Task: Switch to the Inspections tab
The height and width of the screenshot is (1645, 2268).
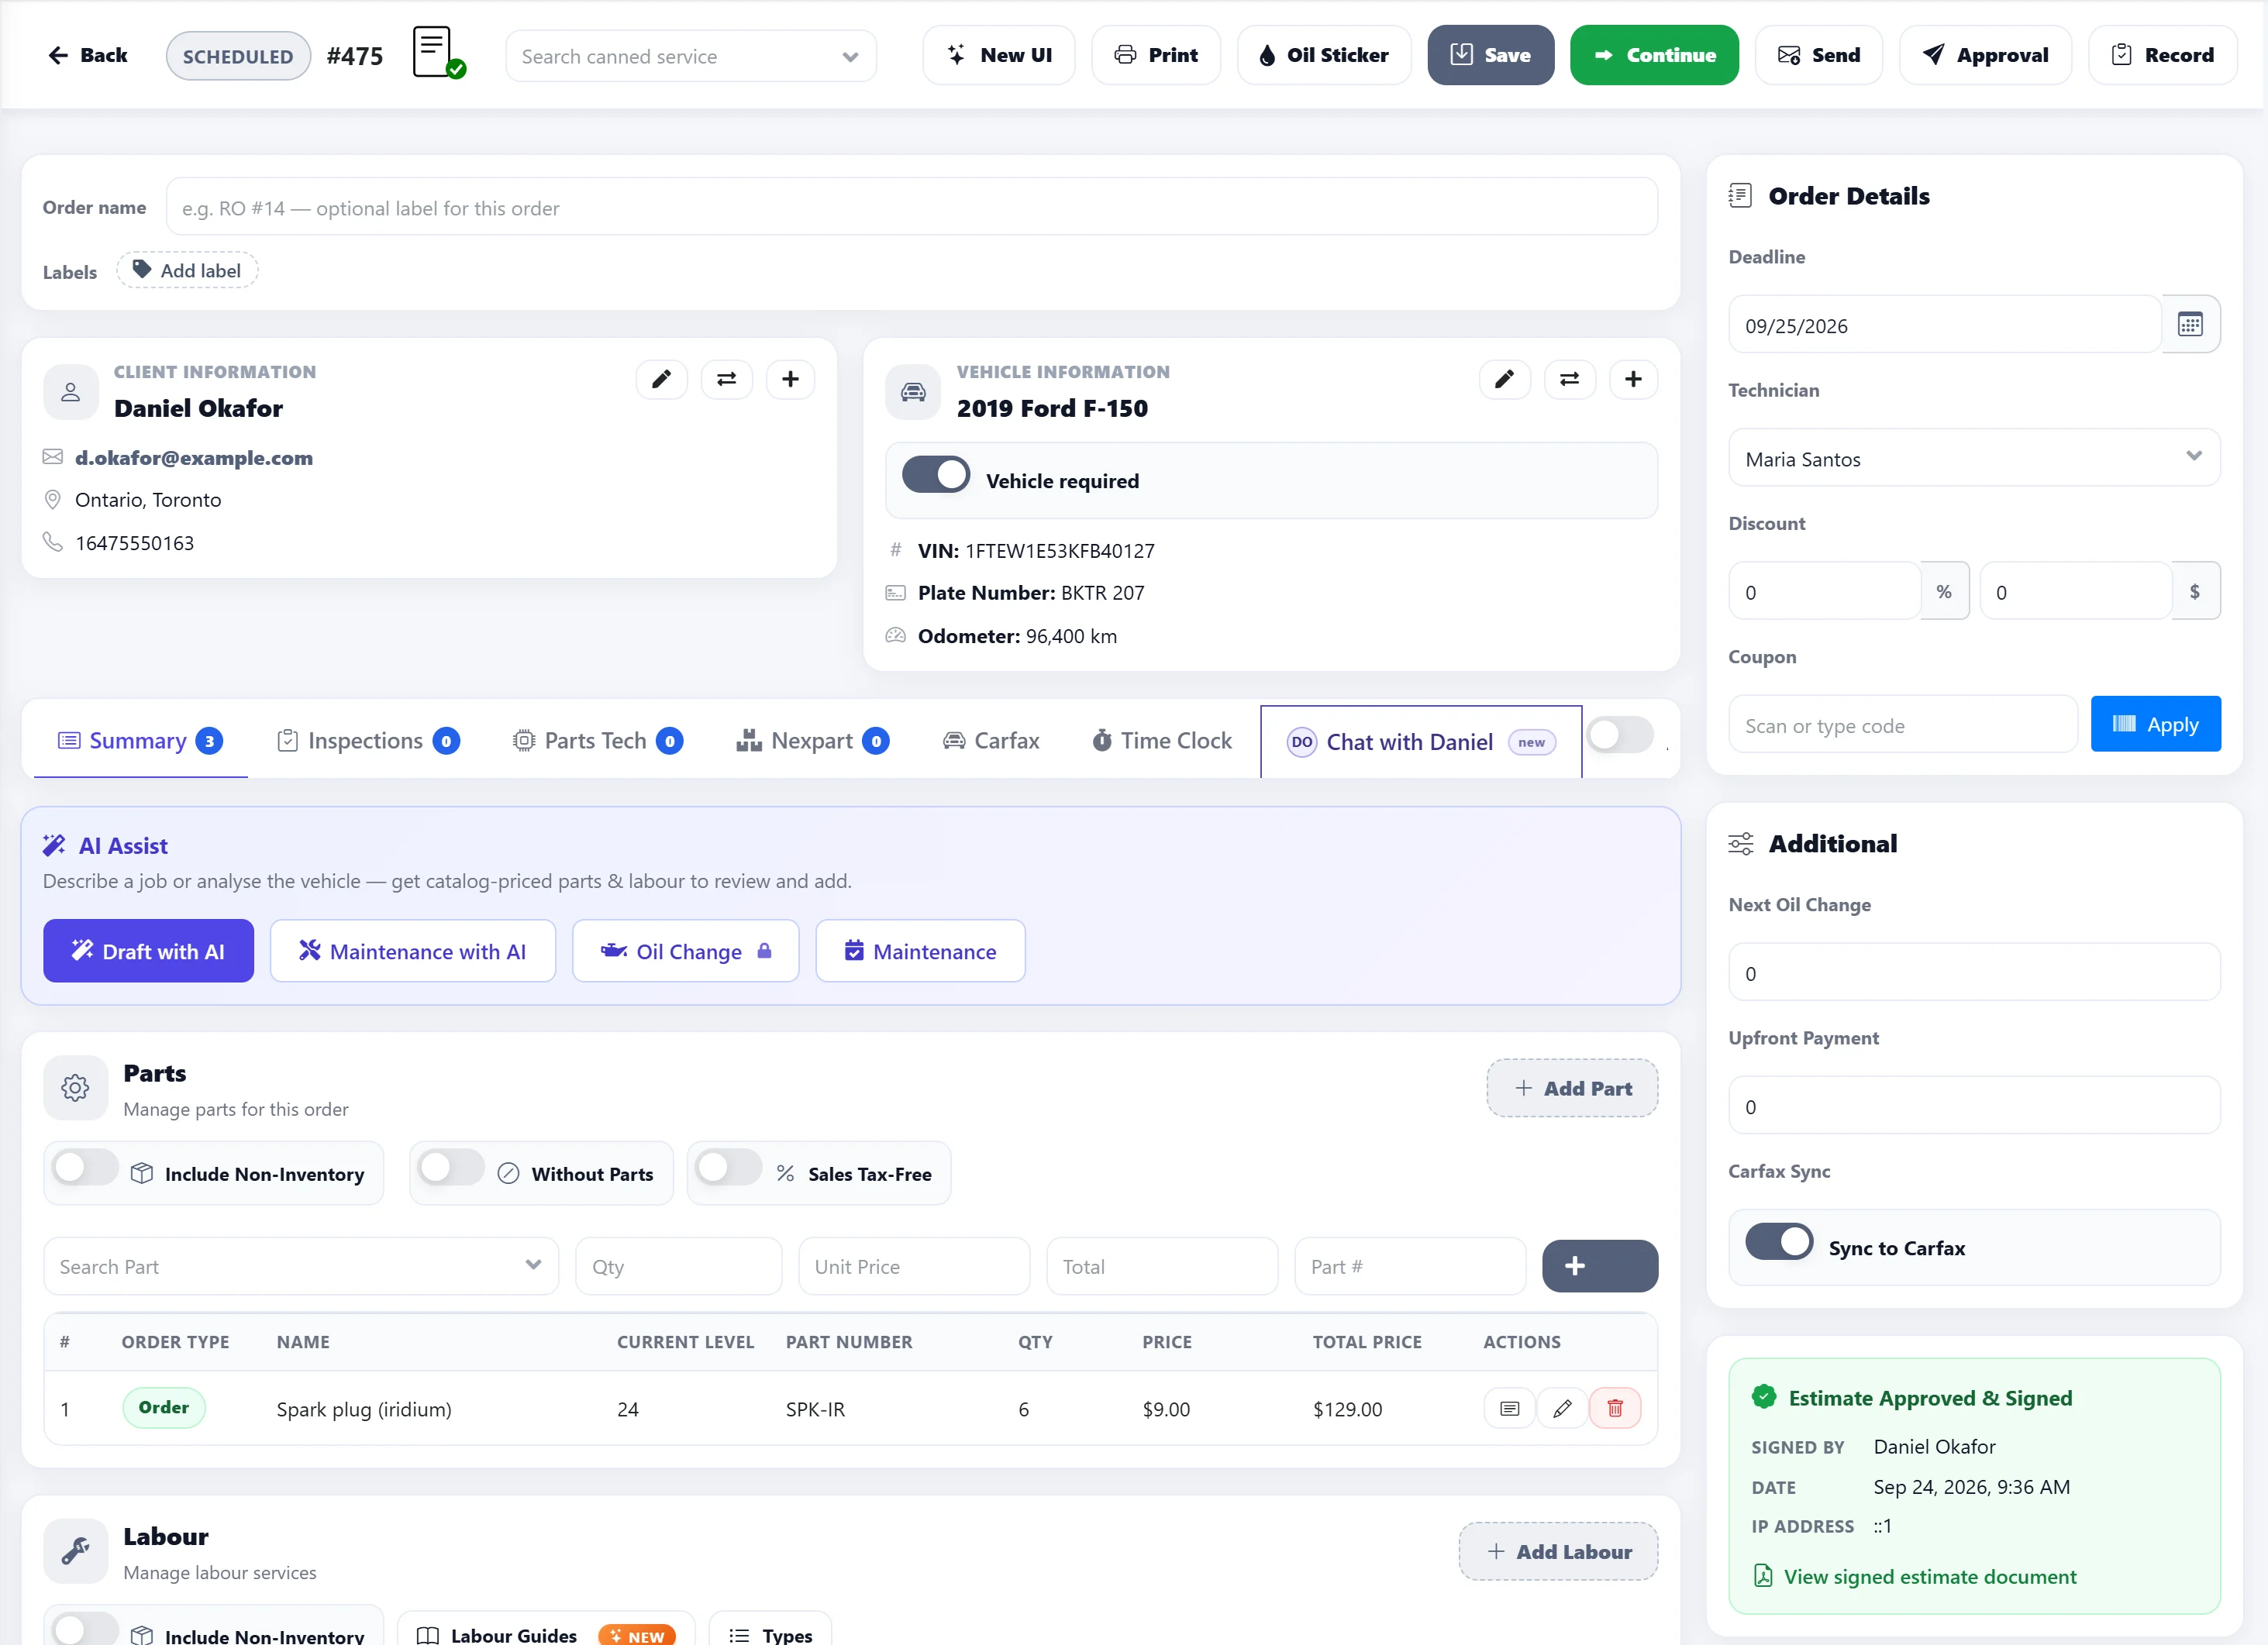Action: [368, 742]
